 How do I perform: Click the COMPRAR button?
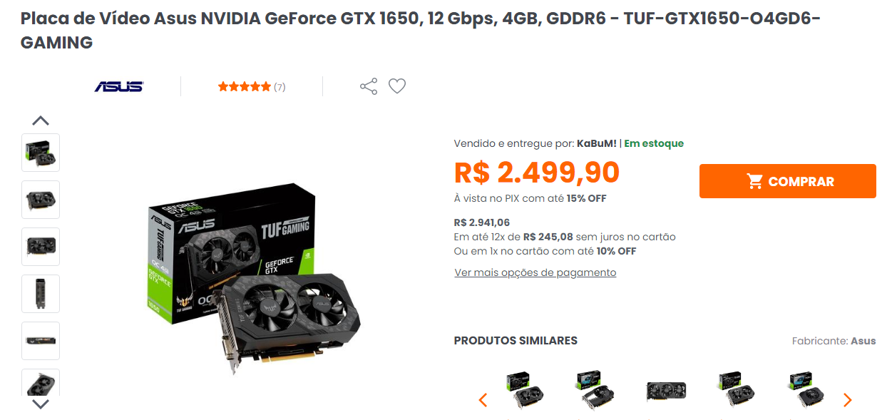pyautogui.click(x=788, y=181)
